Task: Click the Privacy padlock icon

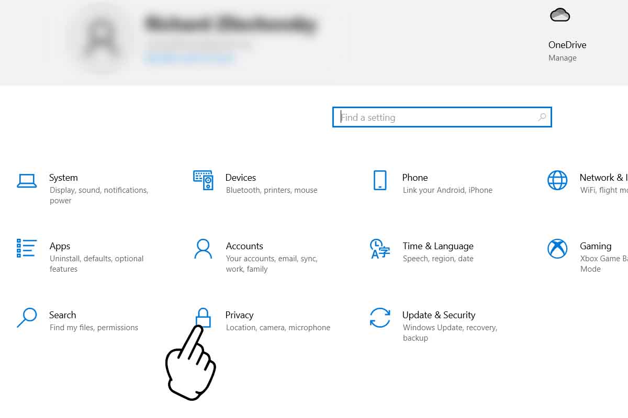Action: click(x=203, y=317)
